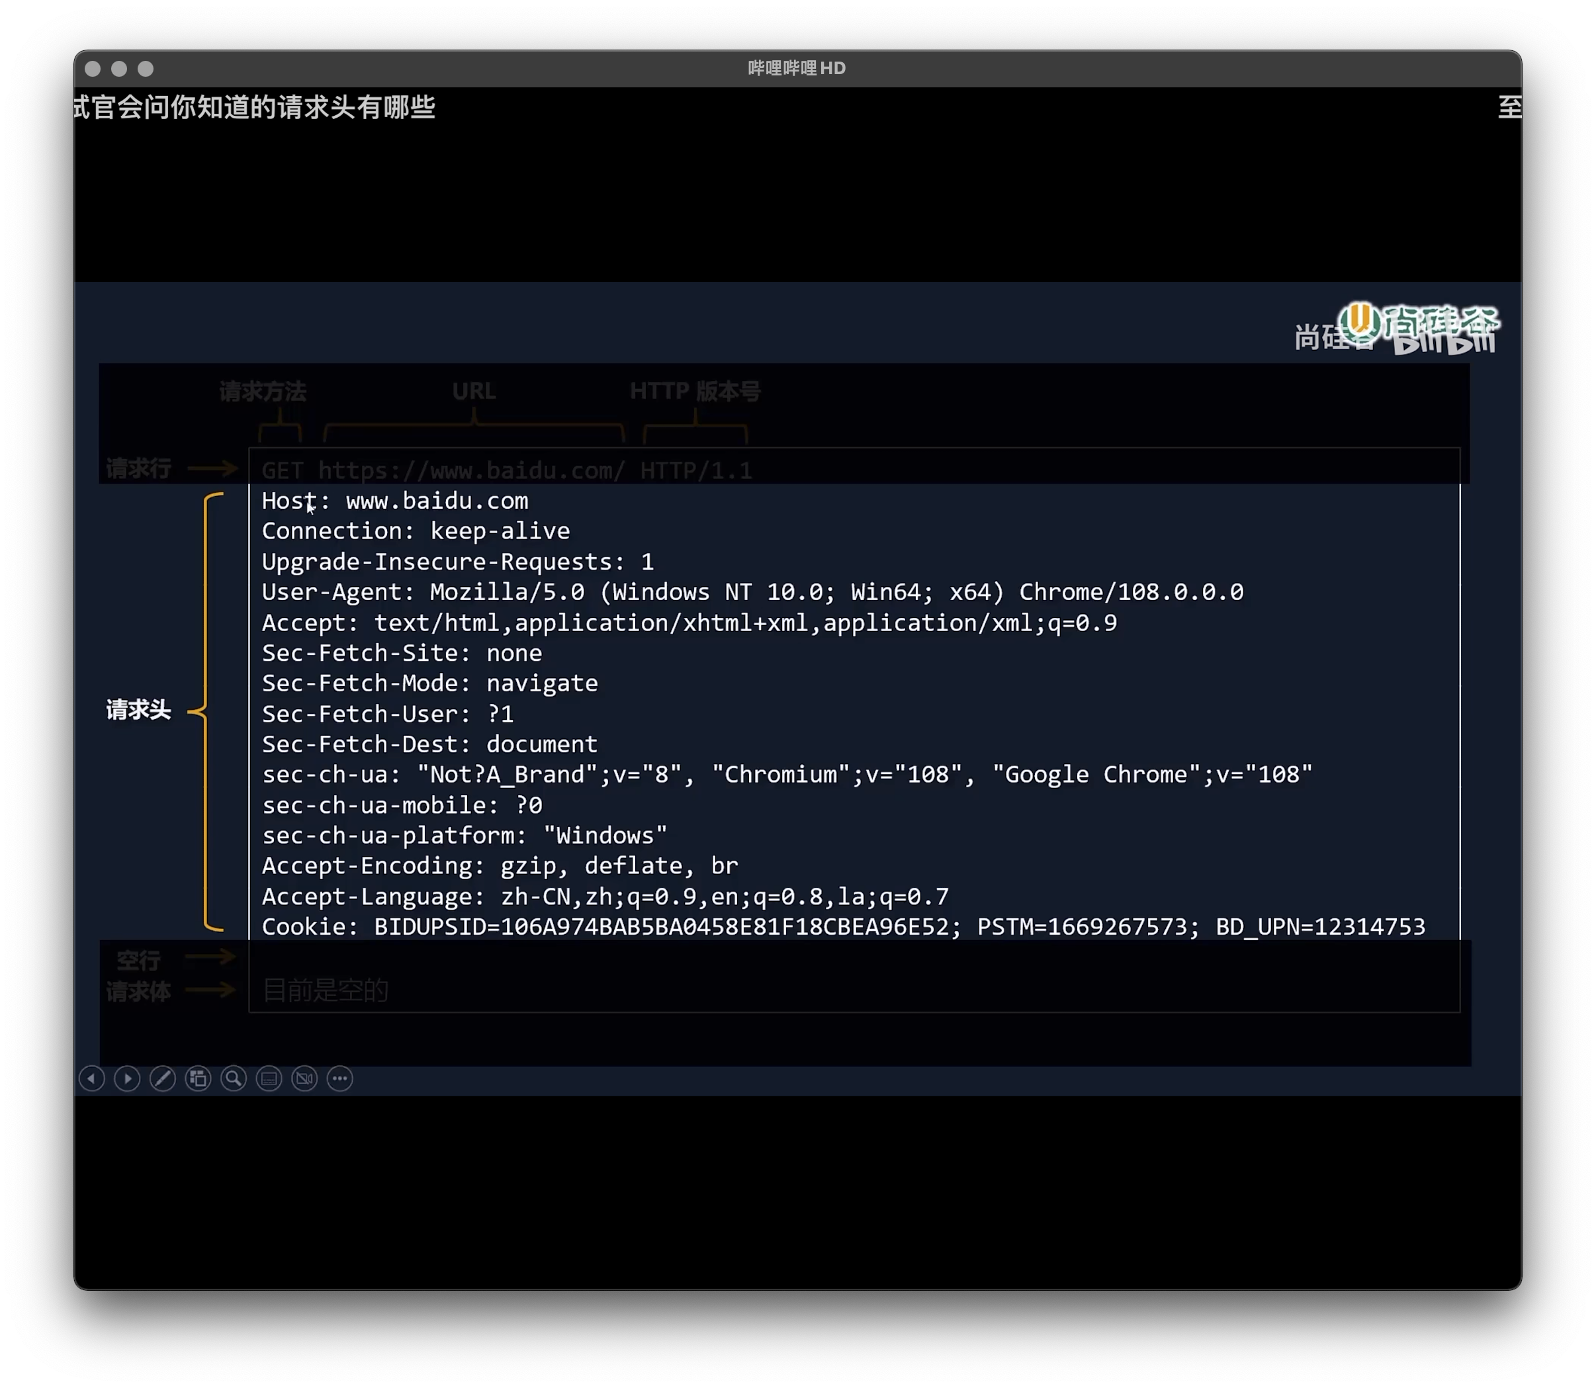Open the presenter notes panel icon
Screen dimensions: 1596x1388
[269, 1078]
